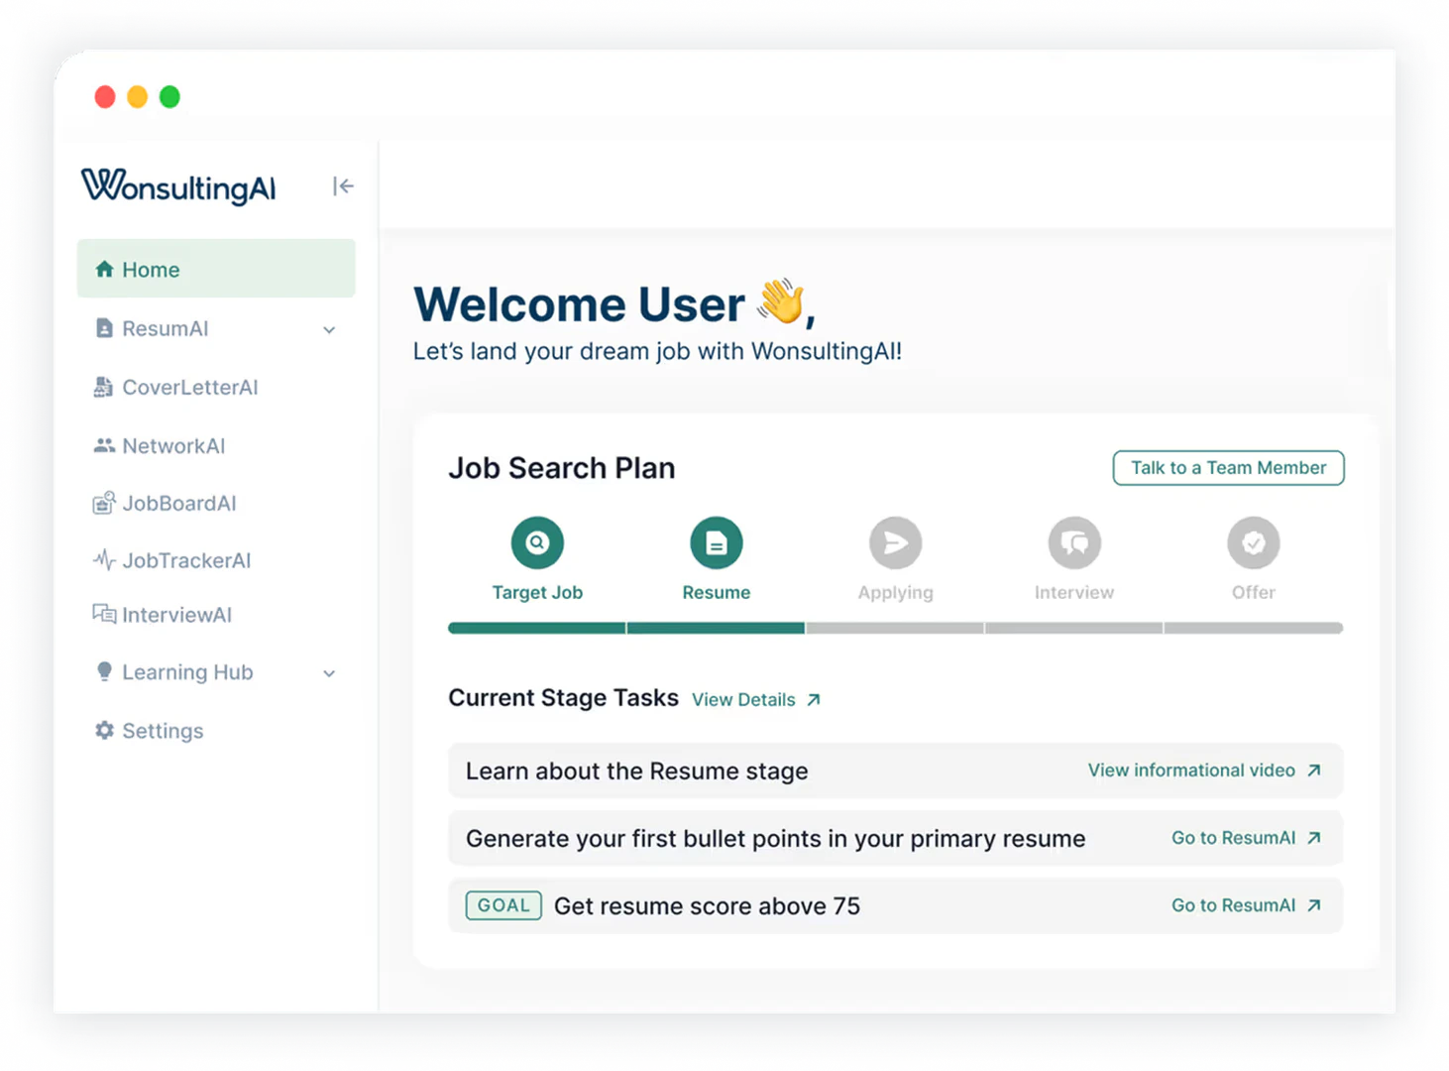The width and height of the screenshot is (1449, 1071).
Task: Click the WonsultingAI logo
Action: tap(178, 186)
